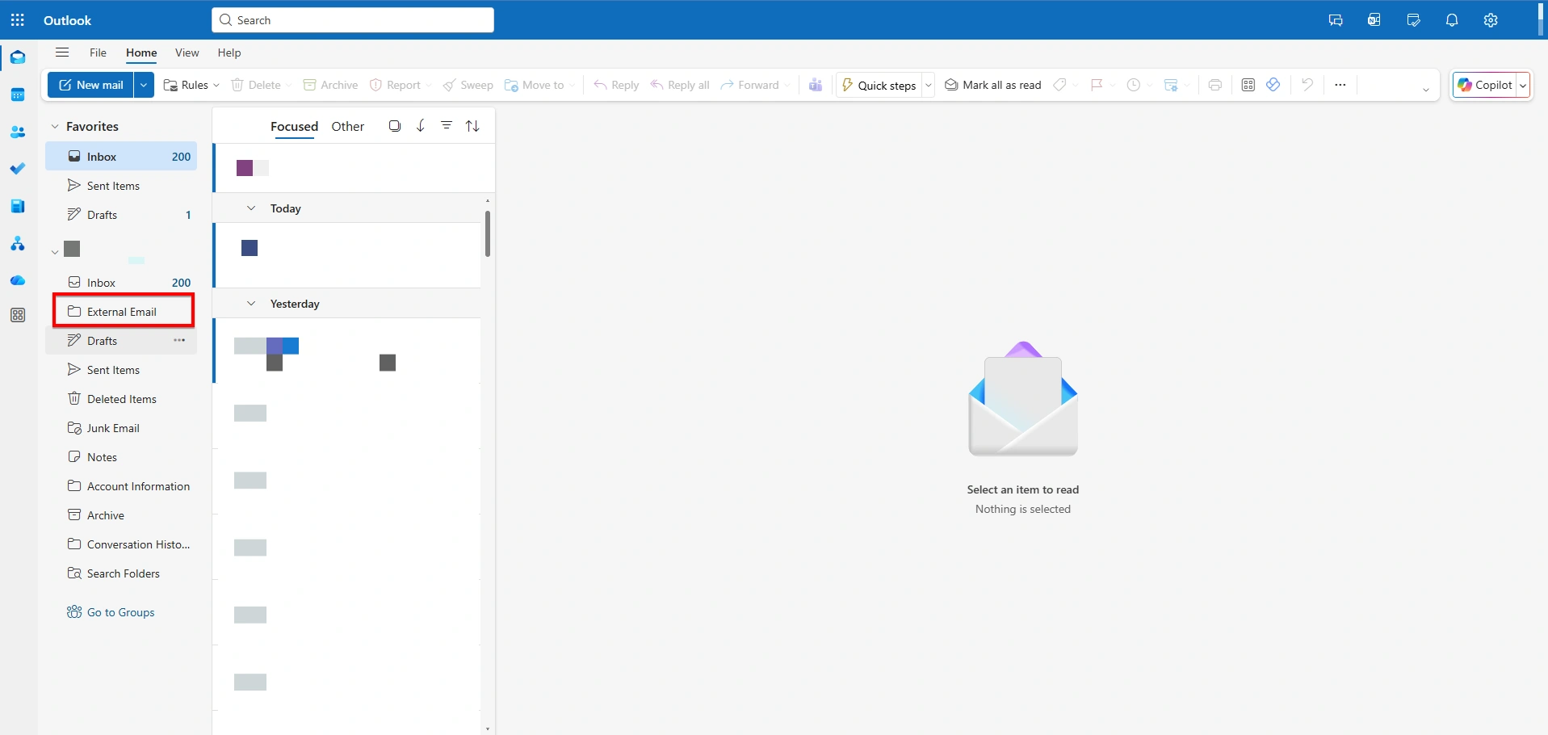
Task: Click the Categorize tag icon
Action: point(1060,85)
